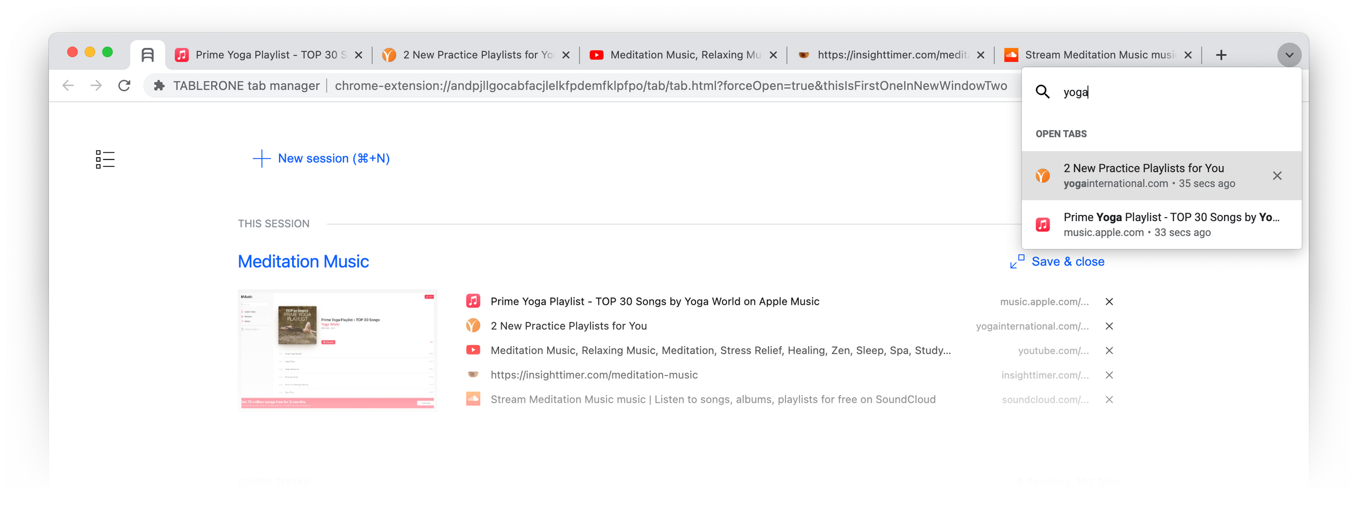The image size is (1358, 509).
Task: Remove YouTube Meditation Music row from session
Action: click(1109, 351)
